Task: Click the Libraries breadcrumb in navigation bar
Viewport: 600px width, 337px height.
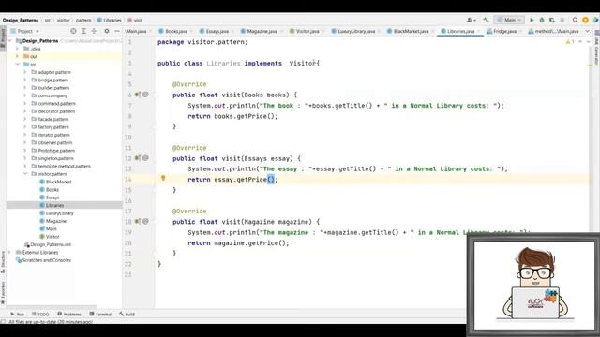Action: click(110, 21)
